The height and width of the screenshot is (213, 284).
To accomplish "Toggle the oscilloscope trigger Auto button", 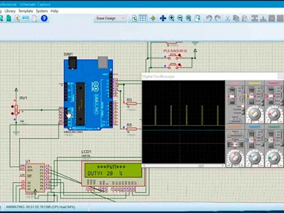I will [243, 106].
